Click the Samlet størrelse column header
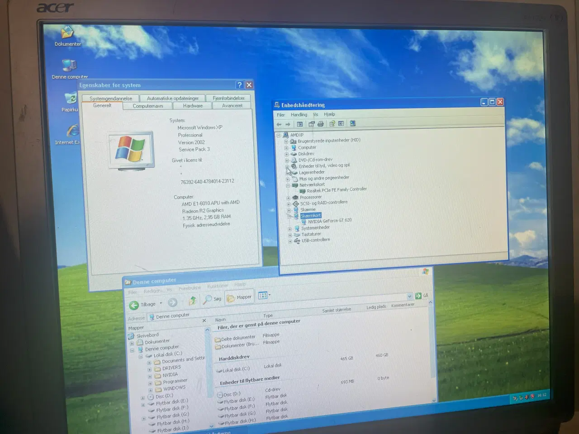579x434 pixels. point(337,310)
